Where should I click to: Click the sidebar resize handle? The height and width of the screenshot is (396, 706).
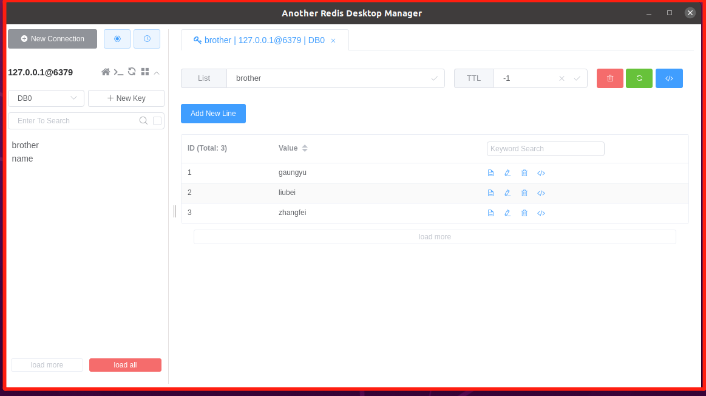pyautogui.click(x=175, y=211)
